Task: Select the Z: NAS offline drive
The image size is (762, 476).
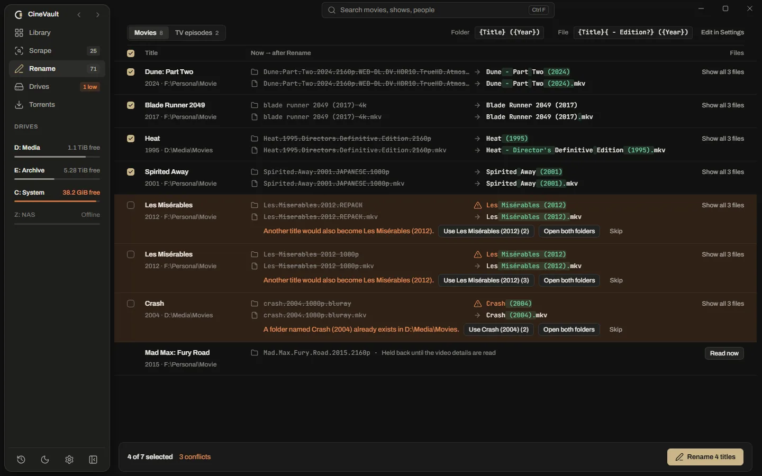Action: [x=57, y=218]
